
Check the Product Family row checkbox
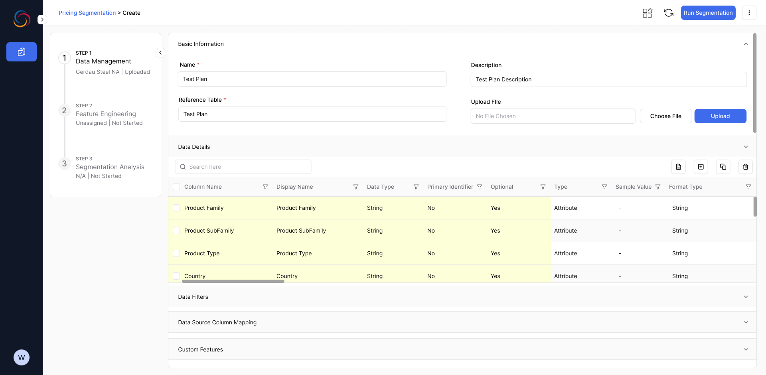pyautogui.click(x=176, y=208)
